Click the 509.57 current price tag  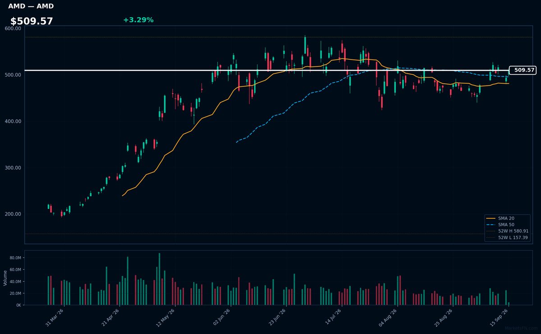tap(523, 70)
